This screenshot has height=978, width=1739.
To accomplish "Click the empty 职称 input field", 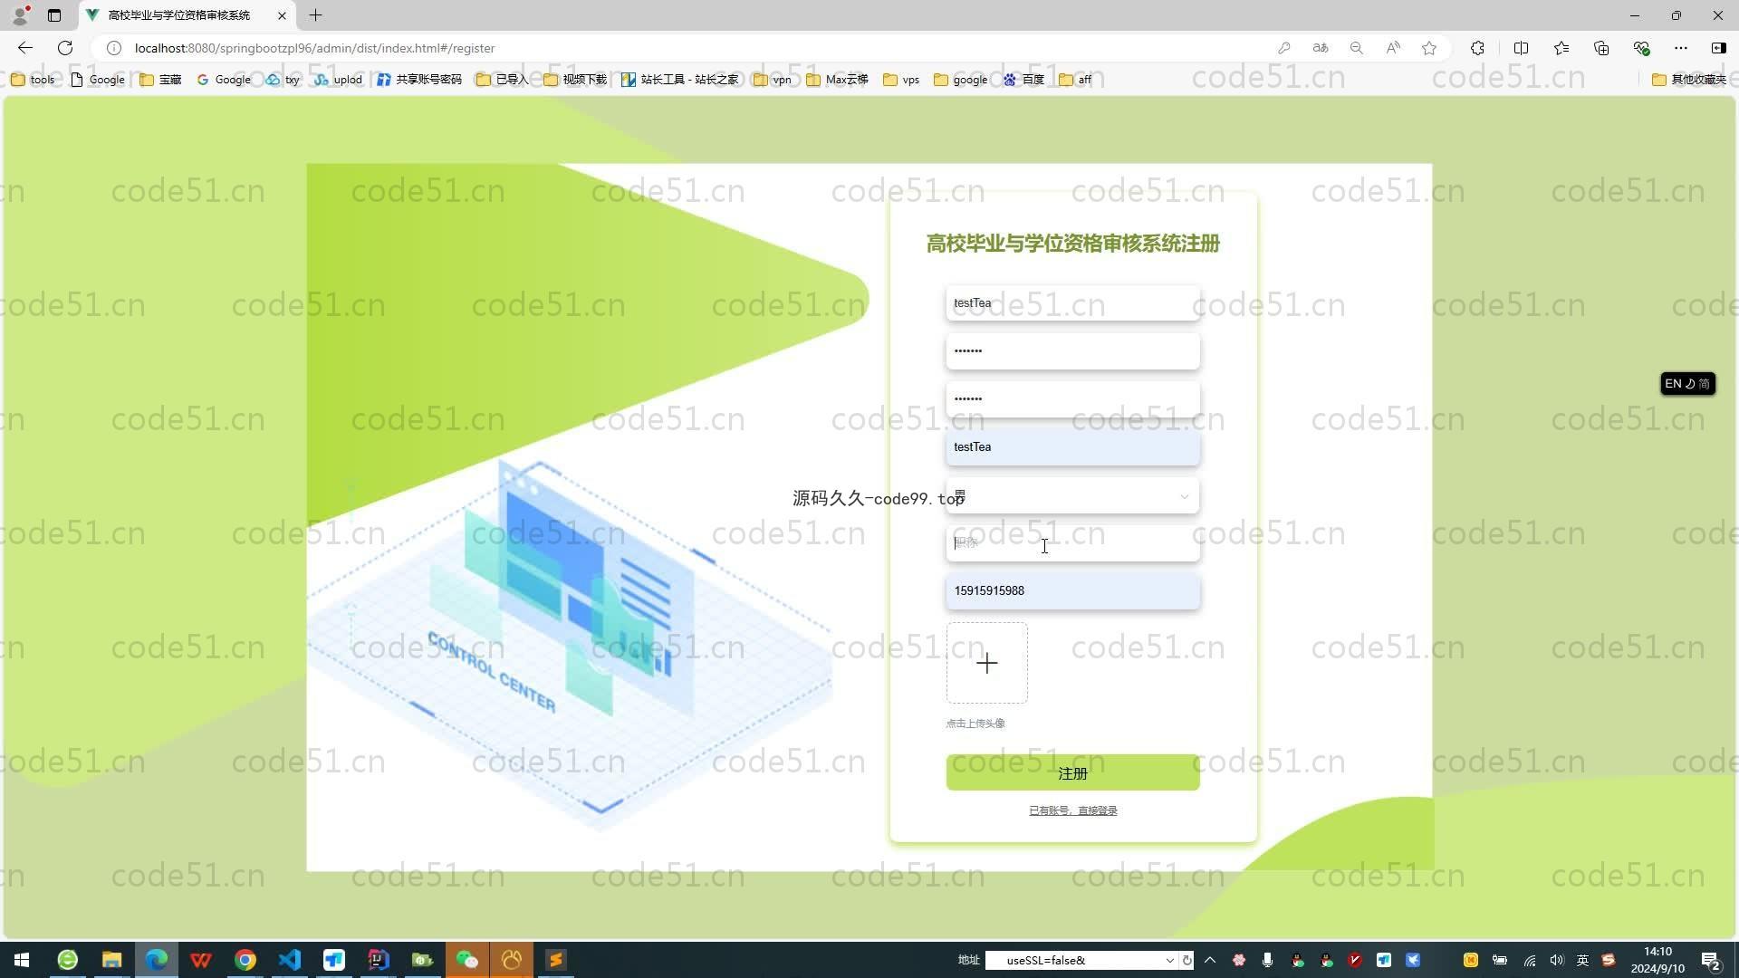I will 1072,543.
